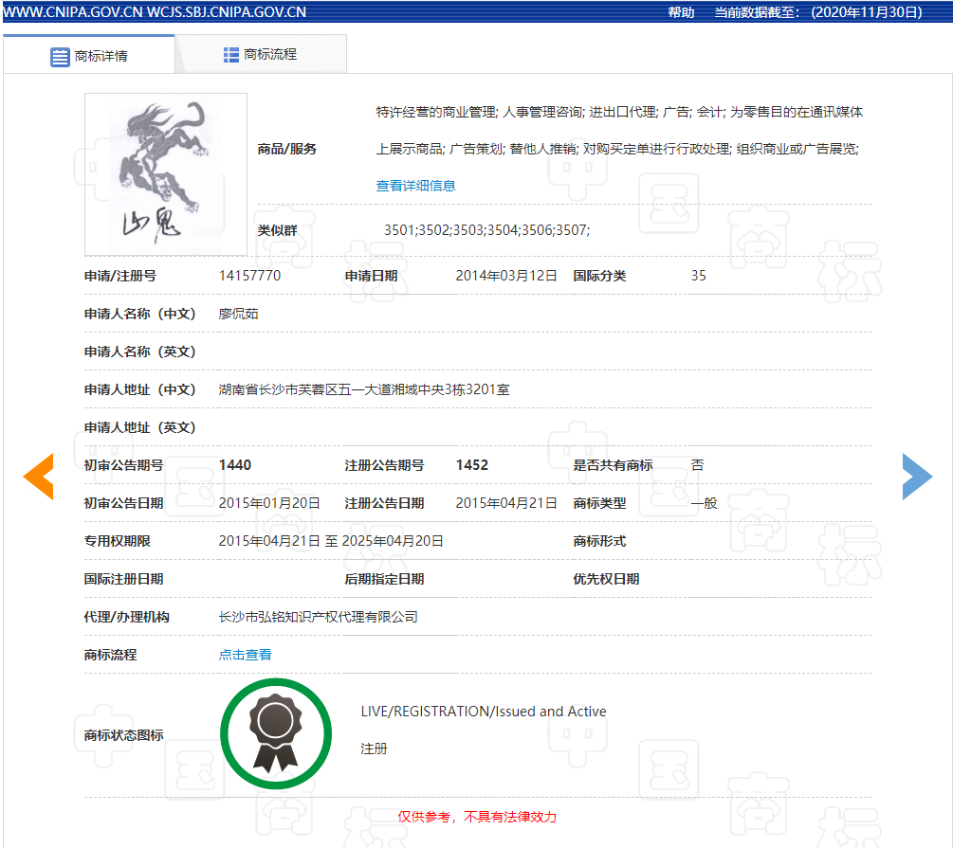The width and height of the screenshot is (953, 848).
Task: Click the orange previous-record arrow
Action: pos(38,477)
